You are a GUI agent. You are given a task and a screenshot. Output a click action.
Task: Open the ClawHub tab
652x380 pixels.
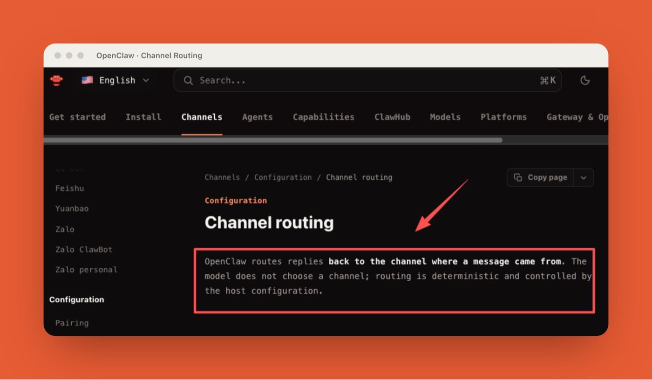[x=393, y=117]
